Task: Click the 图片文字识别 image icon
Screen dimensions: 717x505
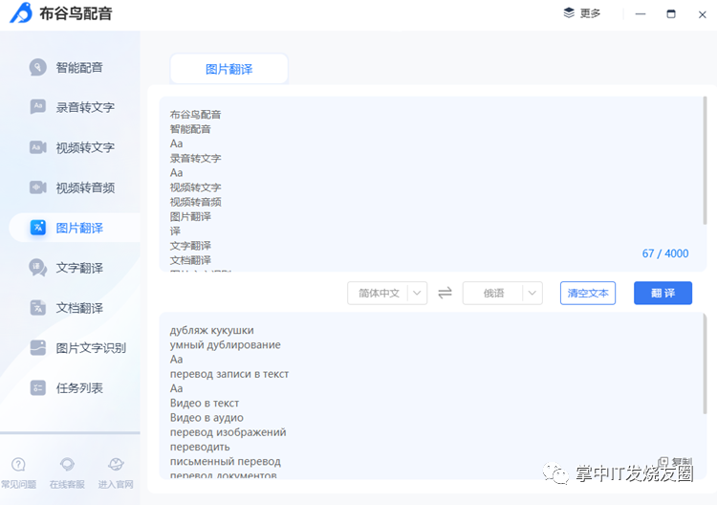Action: tap(38, 347)
